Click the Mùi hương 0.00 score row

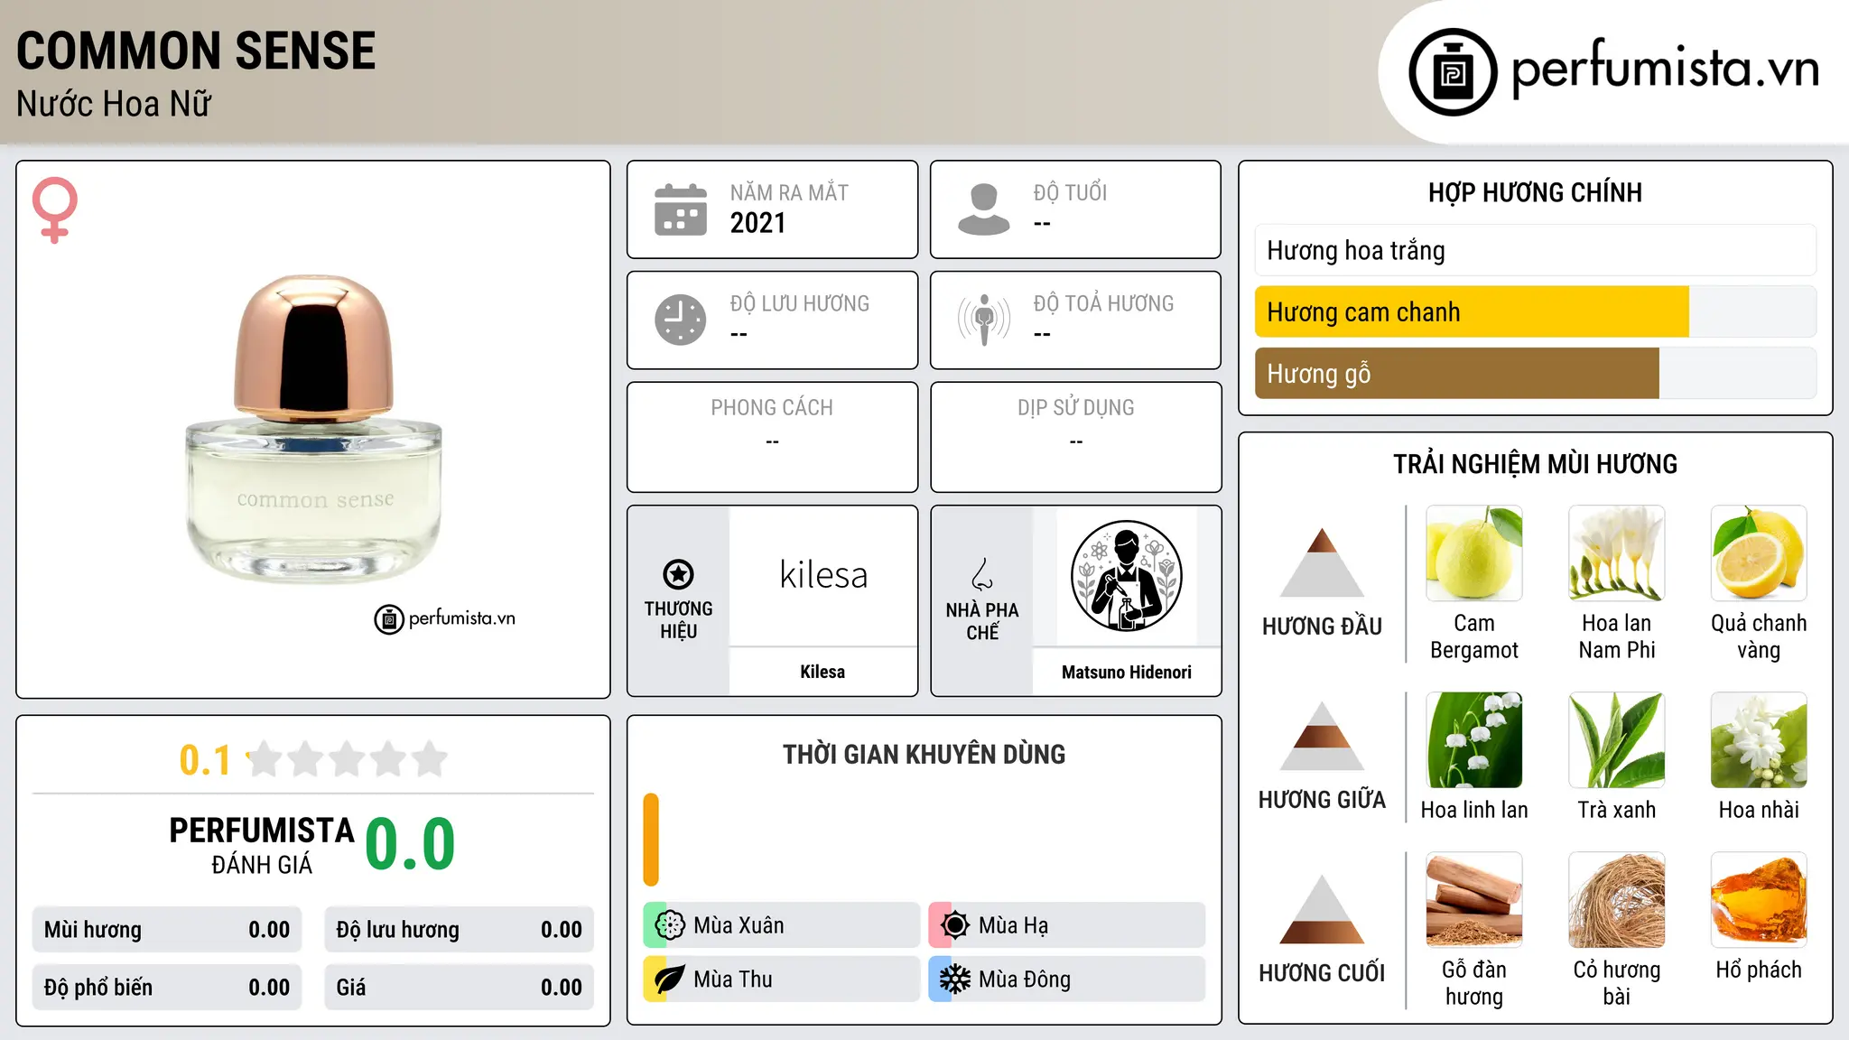pos(167,930)
